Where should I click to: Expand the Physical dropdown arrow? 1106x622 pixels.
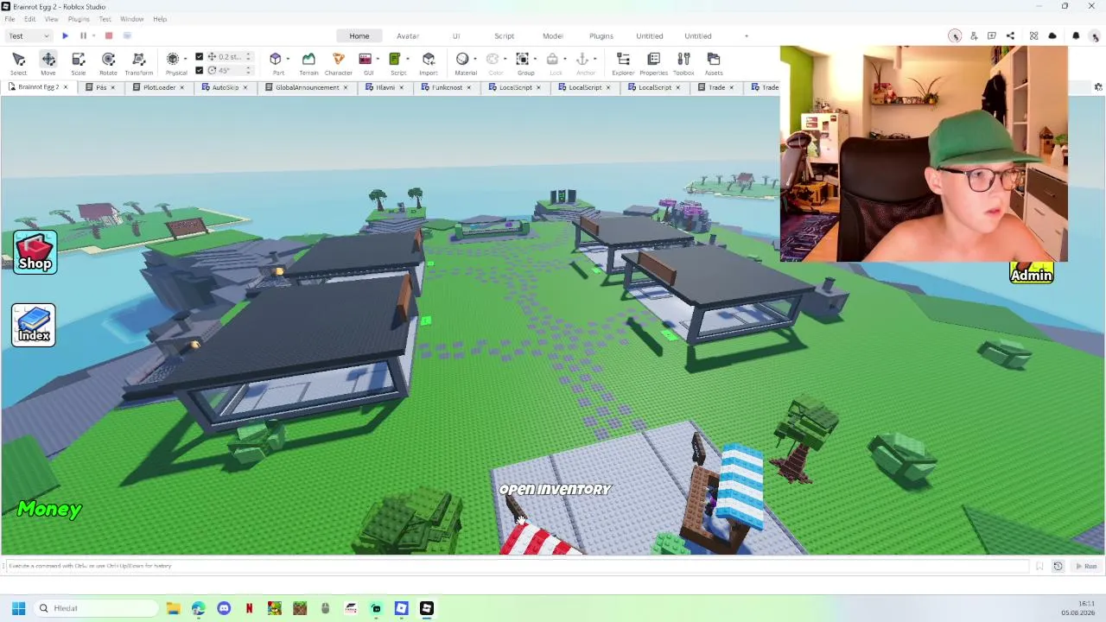pos(186,60)
